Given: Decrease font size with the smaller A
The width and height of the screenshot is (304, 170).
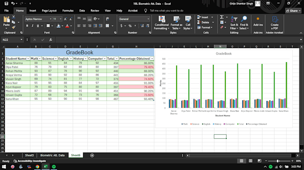Looking at the screenshot, I should coord(71,19).
